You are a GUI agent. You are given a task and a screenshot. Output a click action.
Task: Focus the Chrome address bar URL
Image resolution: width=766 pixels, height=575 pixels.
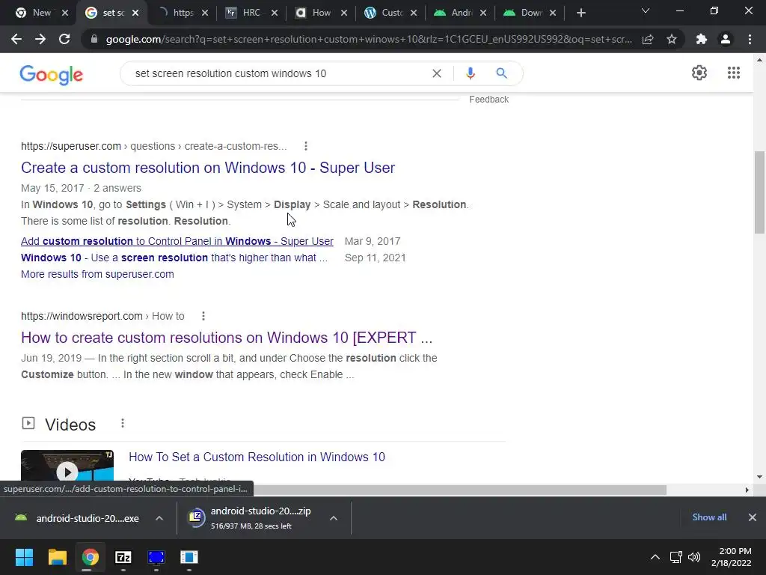(x=369, y=39)
